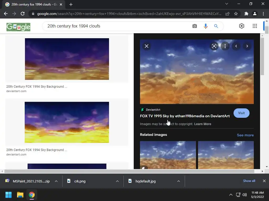The height and width of the screenshot is (201, 269).
Task: Click the blue search magnifier
Action: (216, 26)
